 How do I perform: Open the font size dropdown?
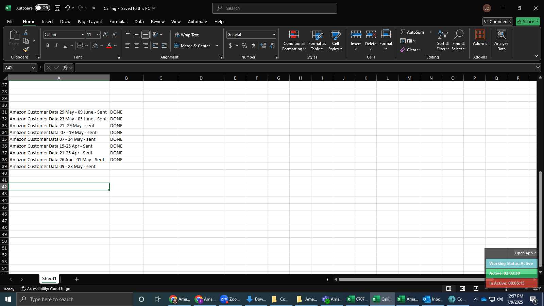pos(98,35)
